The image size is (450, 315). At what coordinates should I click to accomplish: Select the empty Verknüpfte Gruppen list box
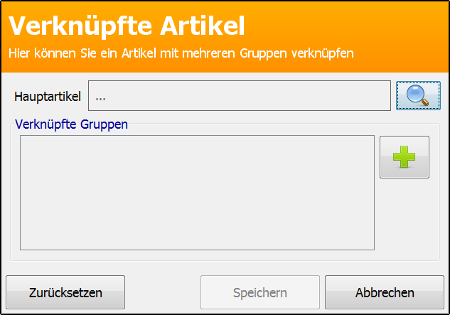coord(197,193)
